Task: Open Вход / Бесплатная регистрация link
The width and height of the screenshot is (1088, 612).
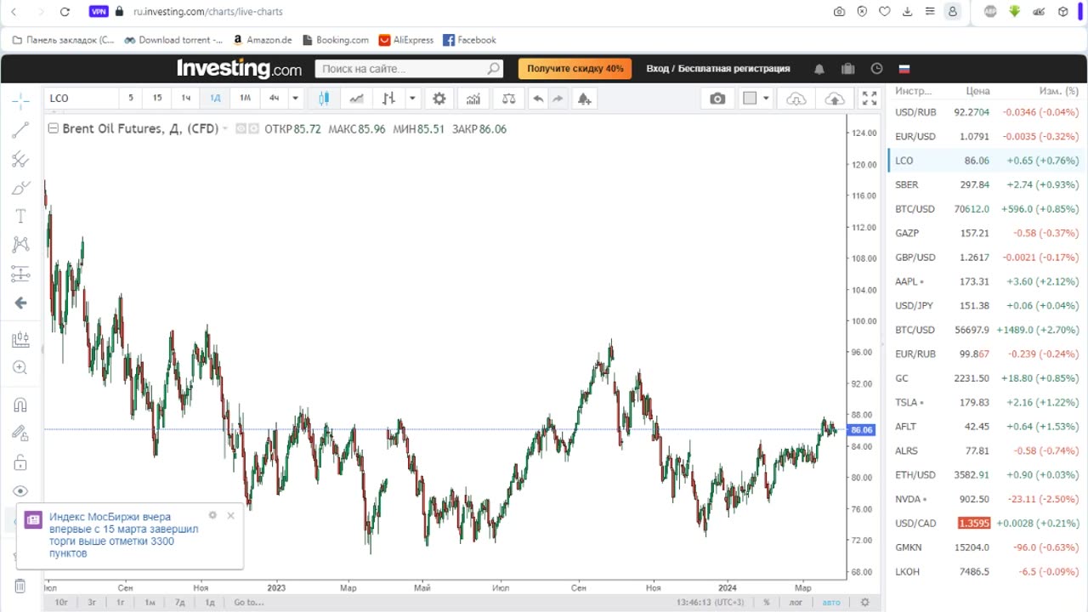Action: 718,69
